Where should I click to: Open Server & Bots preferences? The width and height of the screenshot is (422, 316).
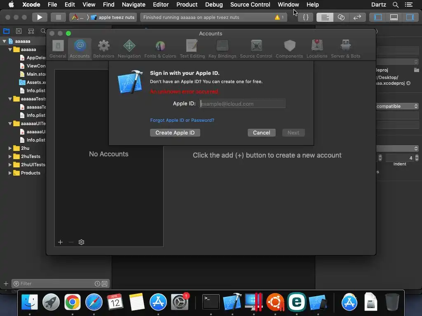tap(346, 49)
